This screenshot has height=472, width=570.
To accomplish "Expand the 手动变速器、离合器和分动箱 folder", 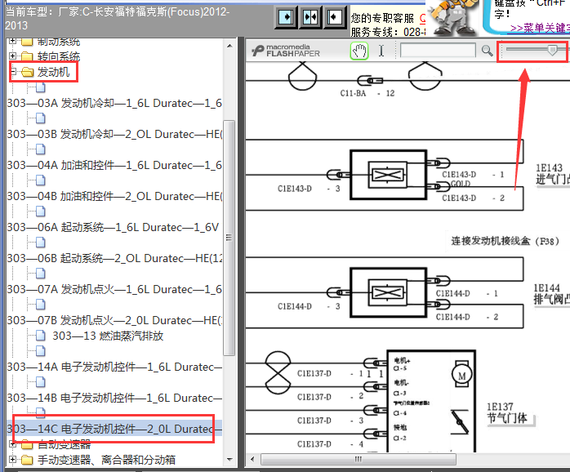I will pyautogui.click(x=13, y=460).
